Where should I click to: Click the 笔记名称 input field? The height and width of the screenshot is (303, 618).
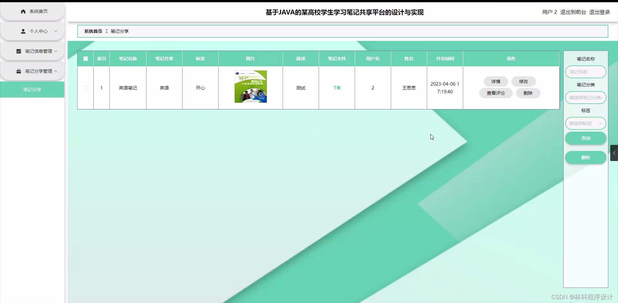click(585, 72)
